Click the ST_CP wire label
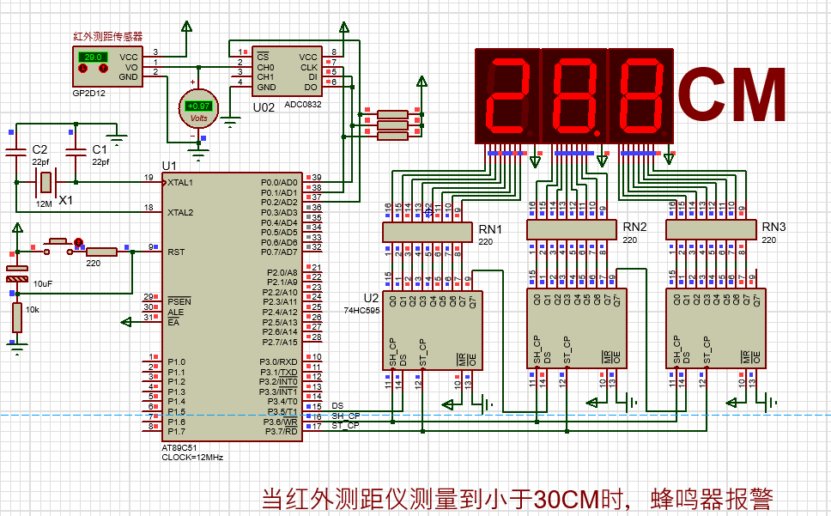Screen dimensions: 831x516 click(x=346, y=425)
